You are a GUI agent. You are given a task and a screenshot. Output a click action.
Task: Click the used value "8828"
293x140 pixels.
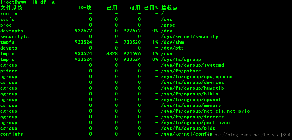(x=112, y=54)
